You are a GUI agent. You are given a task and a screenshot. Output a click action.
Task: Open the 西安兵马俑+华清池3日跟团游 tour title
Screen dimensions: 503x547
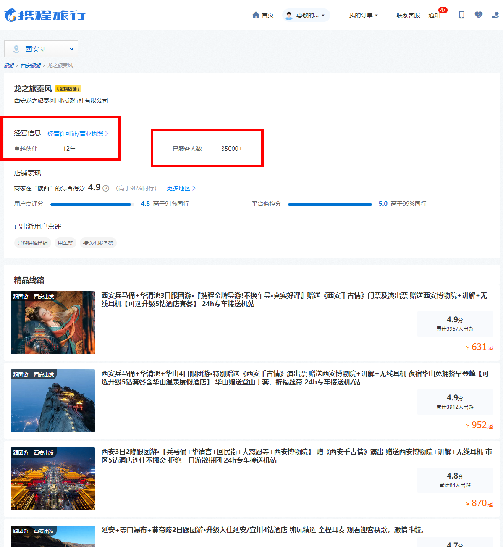(x=294, y=300)
